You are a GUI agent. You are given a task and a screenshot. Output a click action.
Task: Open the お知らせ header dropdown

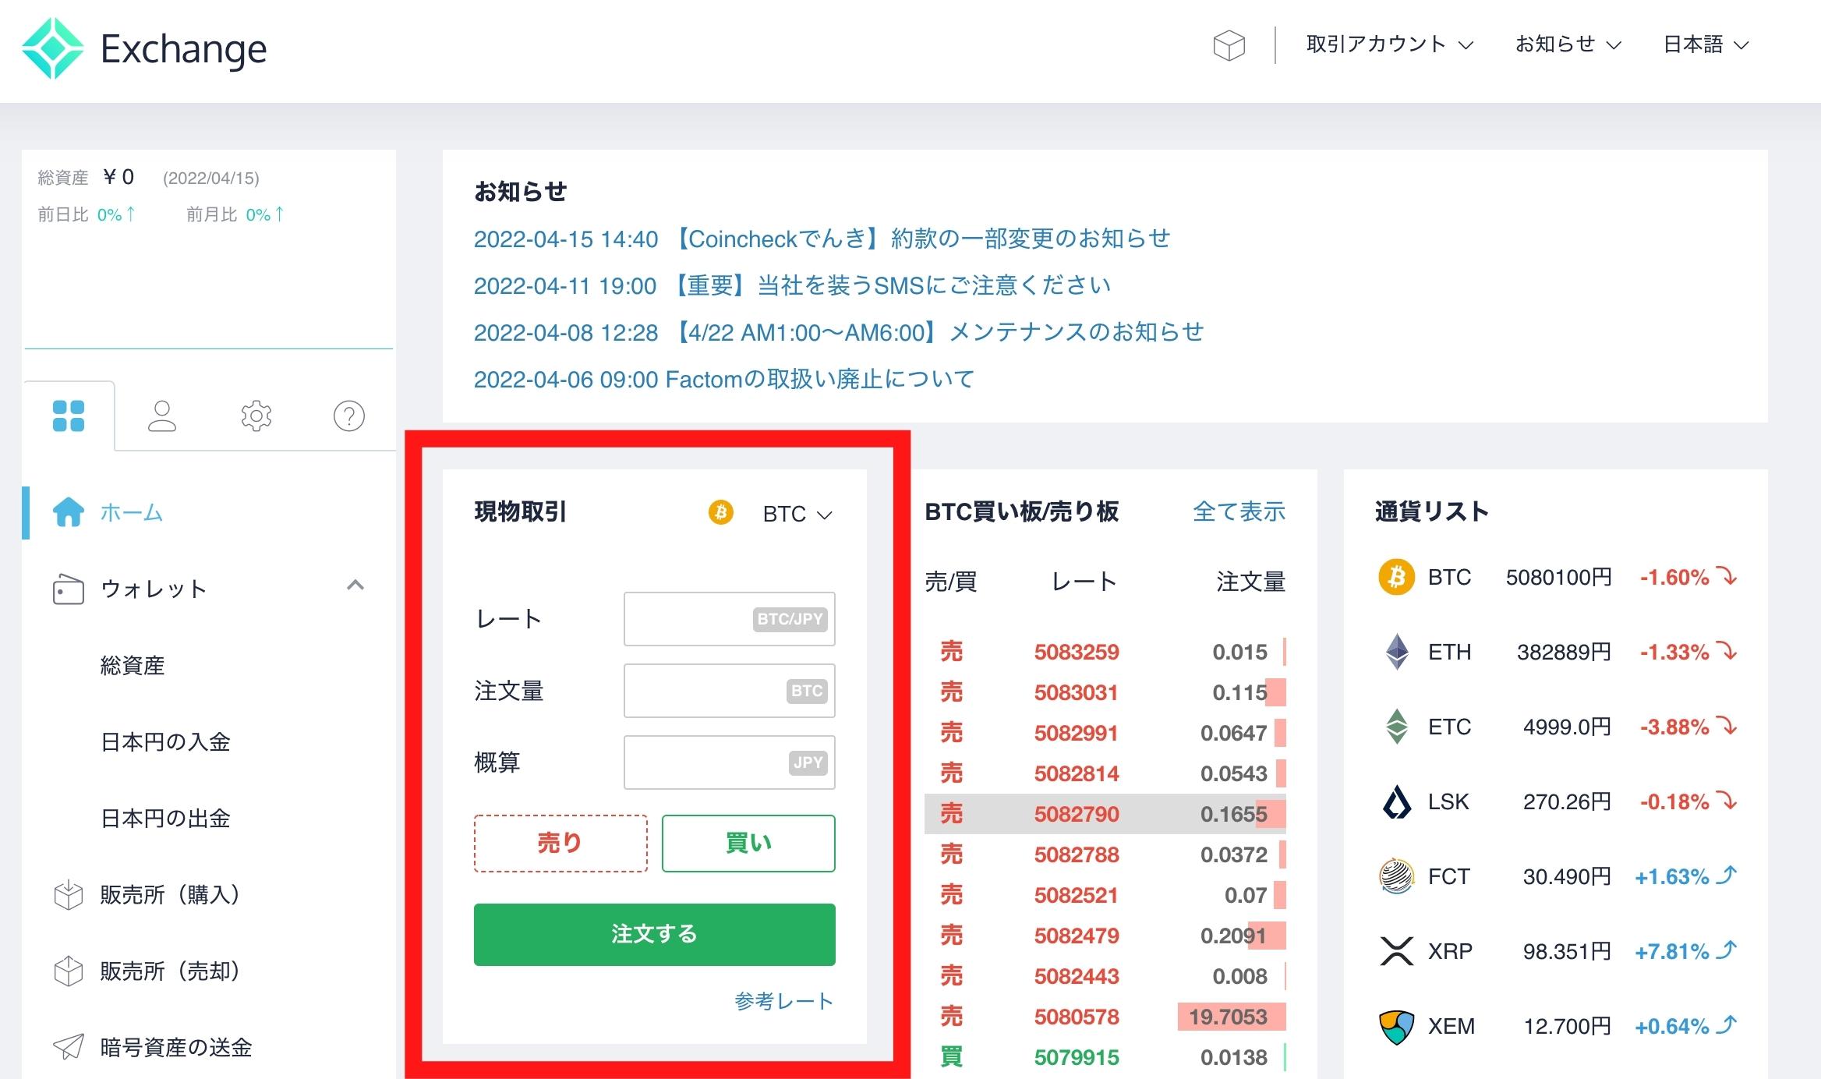(x=1568, y=44)
